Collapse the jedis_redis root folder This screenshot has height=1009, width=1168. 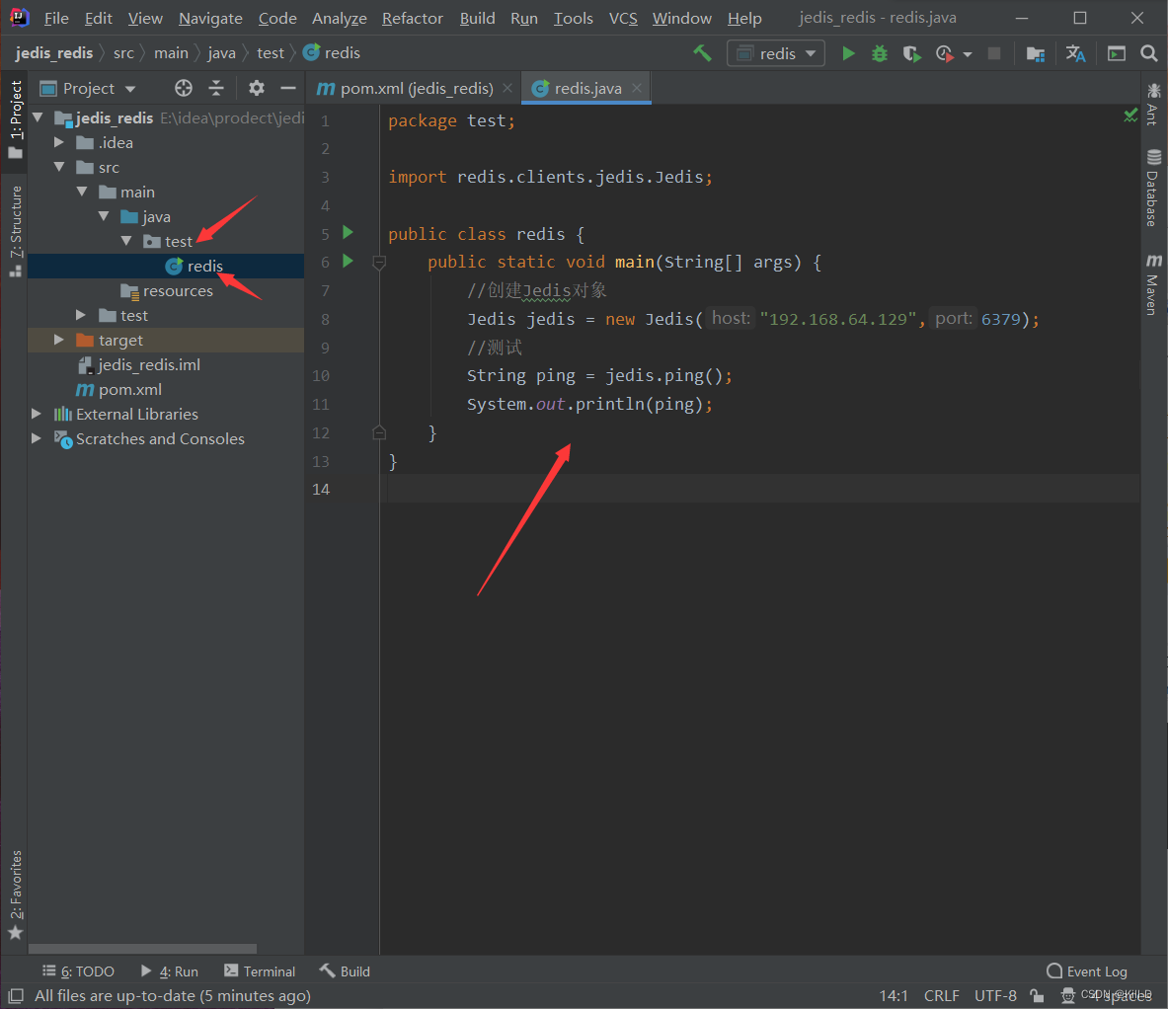[38, 117]
